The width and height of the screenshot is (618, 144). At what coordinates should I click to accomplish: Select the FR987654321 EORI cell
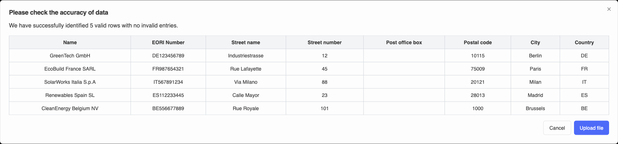click(x=168, y=69)
